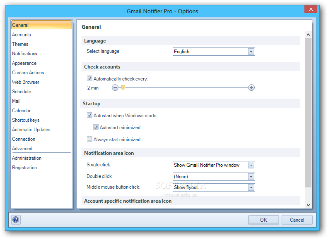The image size is (328, 239).
Task: Enable Always start minimized
Action: pos(89,139)
